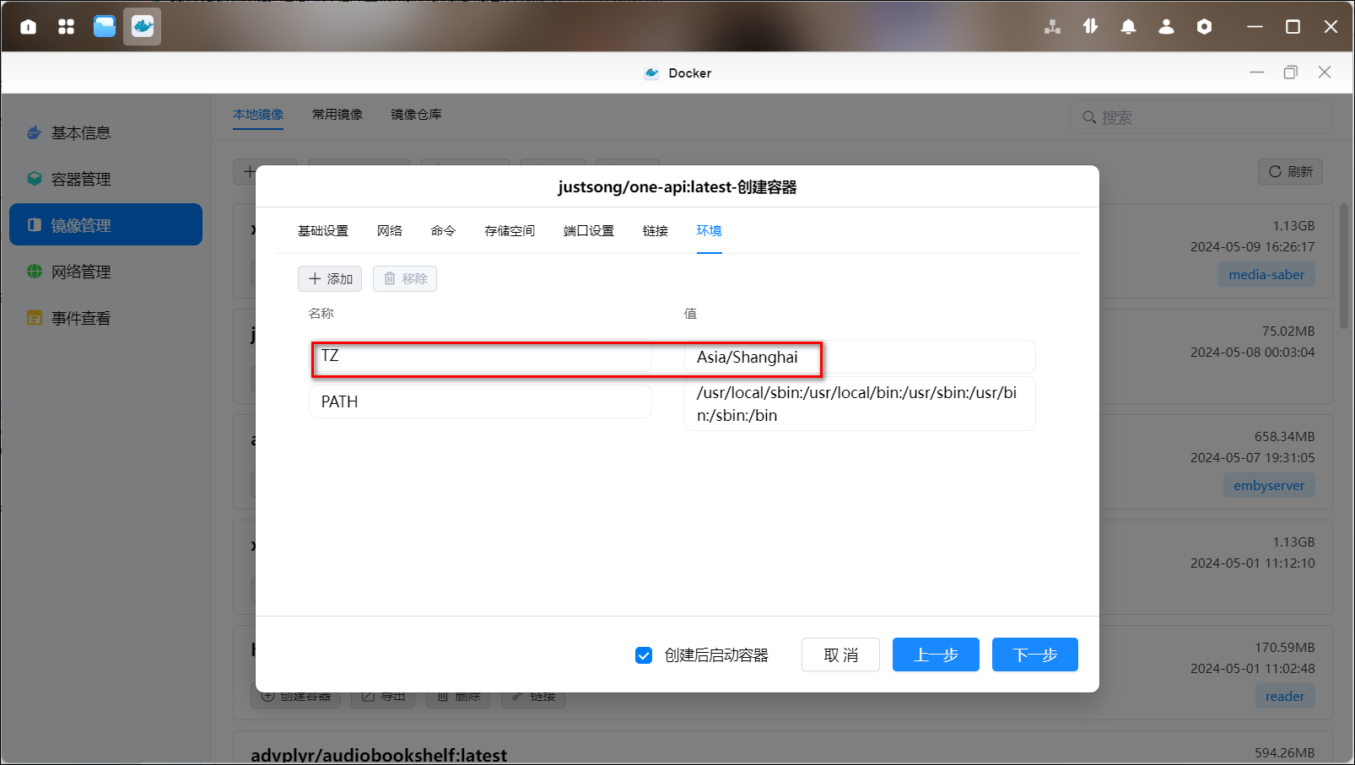Open the app grid launcher icon
This screenshot has height=765, width=1355.
click(x=66, y=27)
